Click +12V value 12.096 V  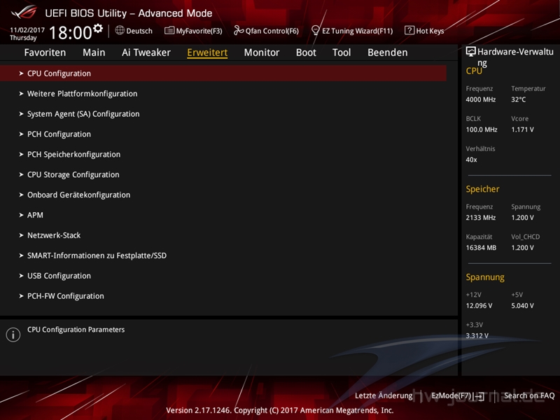479,306
